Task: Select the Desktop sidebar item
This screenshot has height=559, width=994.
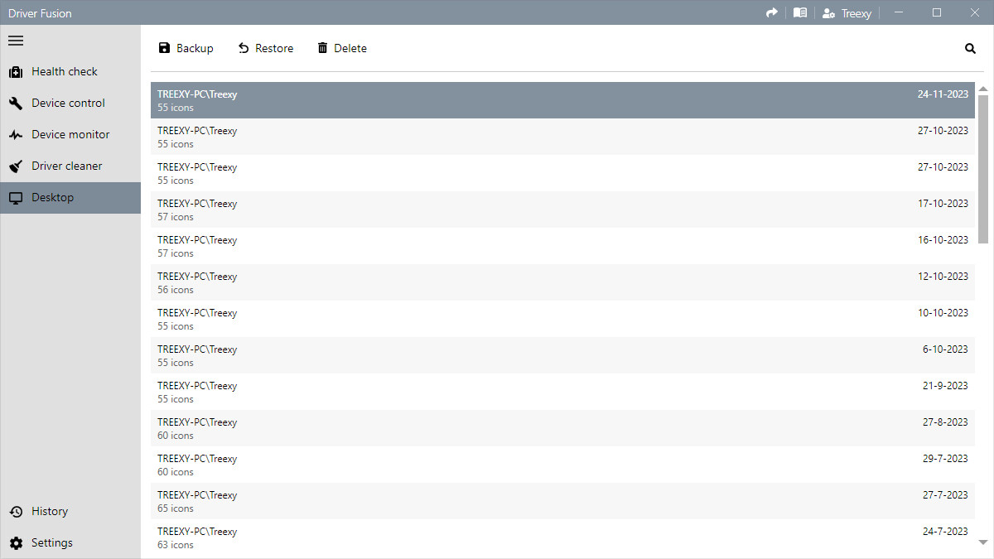Action: pyautogui.click(x=52, y=198)
